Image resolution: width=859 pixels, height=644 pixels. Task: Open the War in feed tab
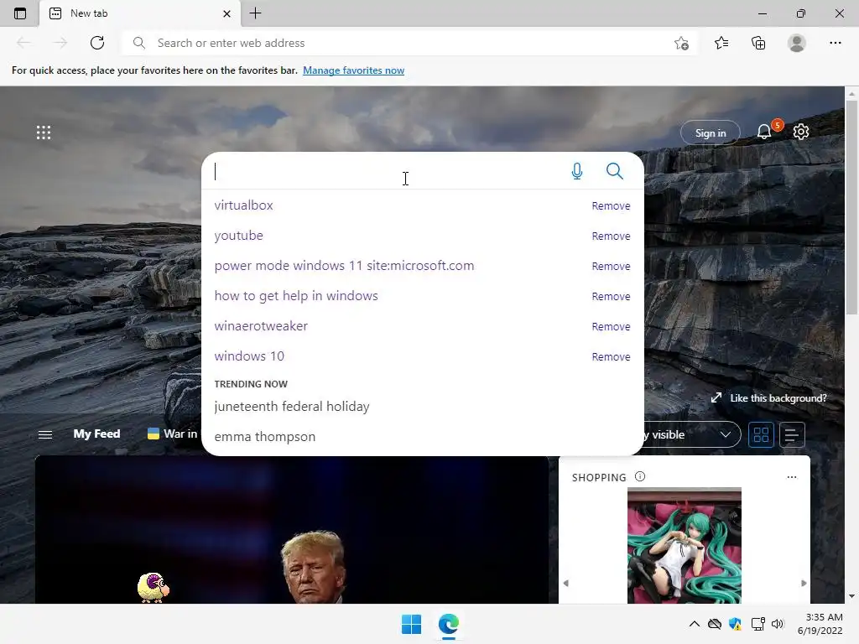(172, 434)
